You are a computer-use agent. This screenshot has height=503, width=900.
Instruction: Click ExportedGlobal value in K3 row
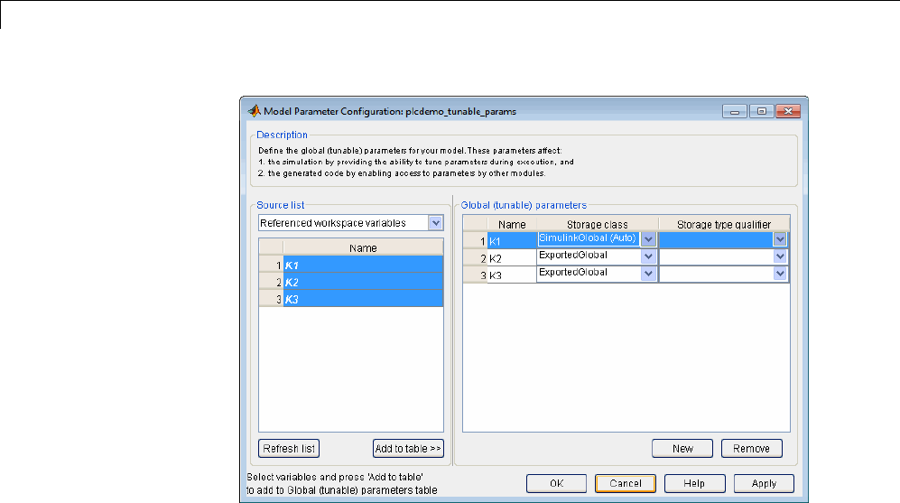(573, 272)
